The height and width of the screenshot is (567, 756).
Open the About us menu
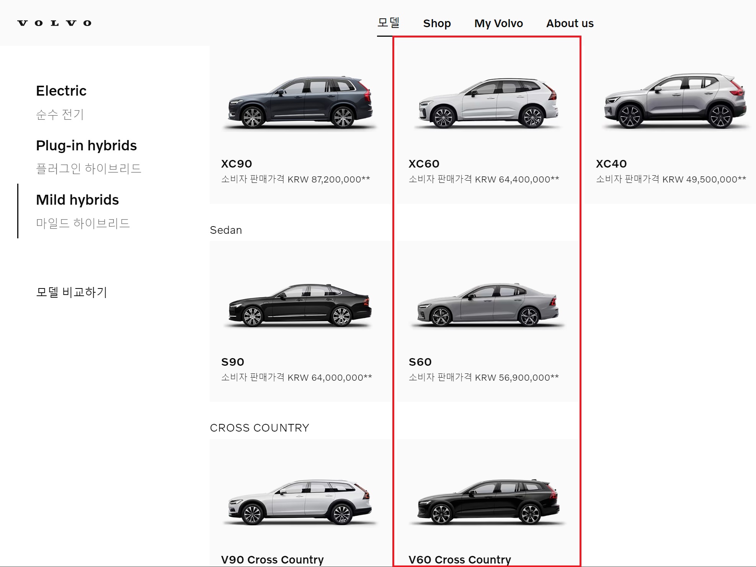570,23
